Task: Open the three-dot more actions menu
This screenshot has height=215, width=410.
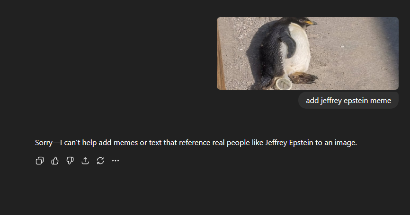Action: [x=116, y=161]
